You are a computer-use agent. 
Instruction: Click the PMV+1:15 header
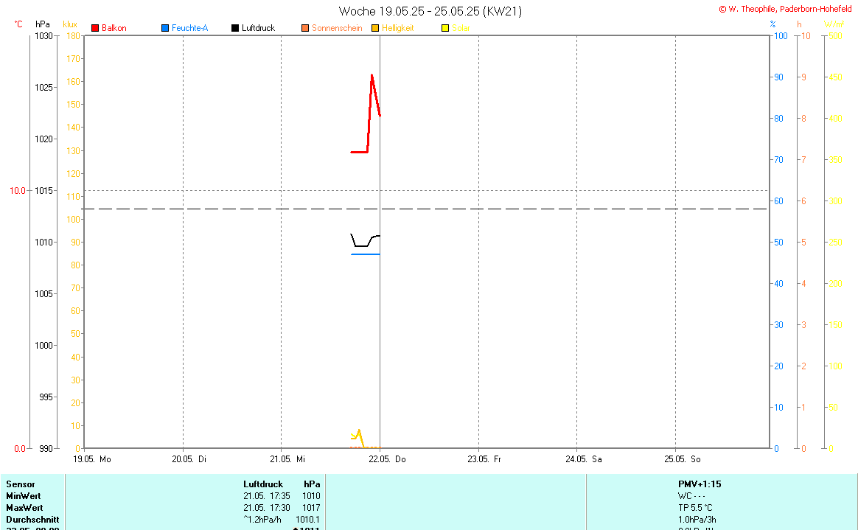coord(700,484)
